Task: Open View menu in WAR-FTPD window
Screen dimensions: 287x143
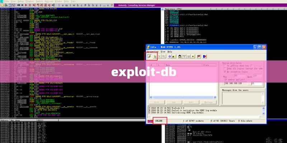Action: 163,52
